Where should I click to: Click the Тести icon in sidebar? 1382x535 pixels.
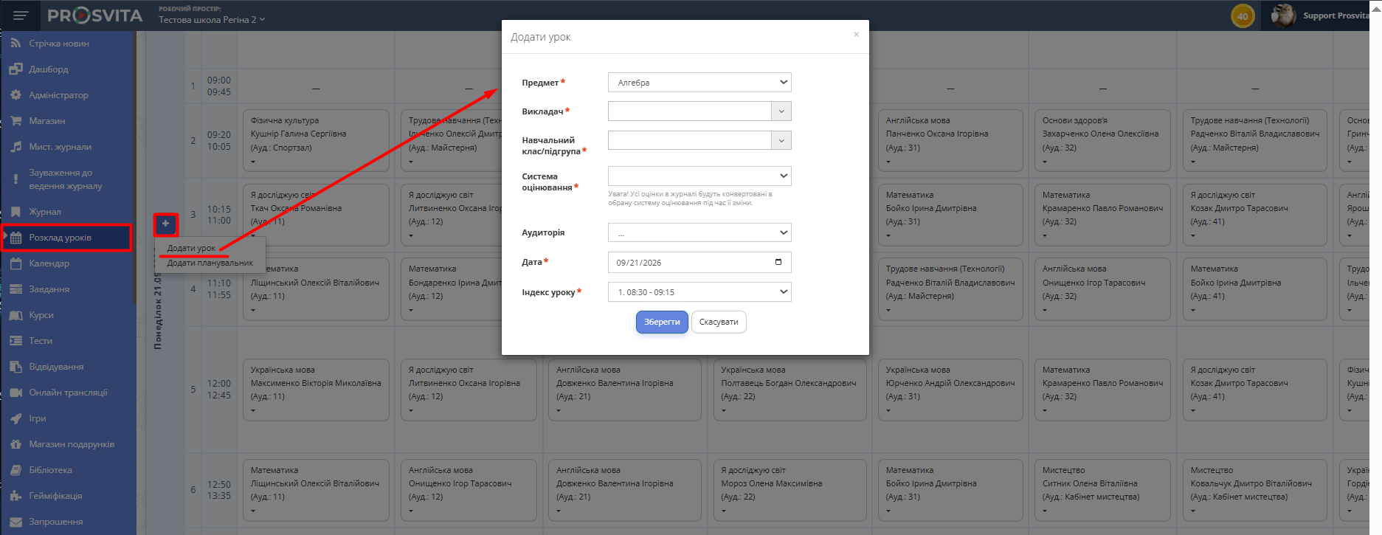pyautogui.click(x=15, y=341)
